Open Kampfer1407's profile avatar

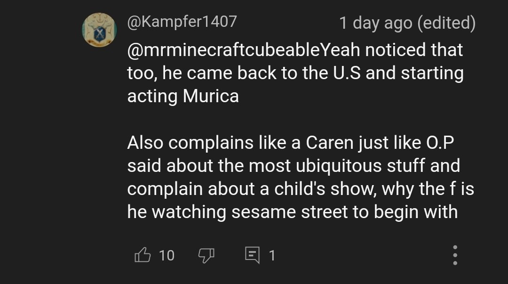(x=99, y=30)
